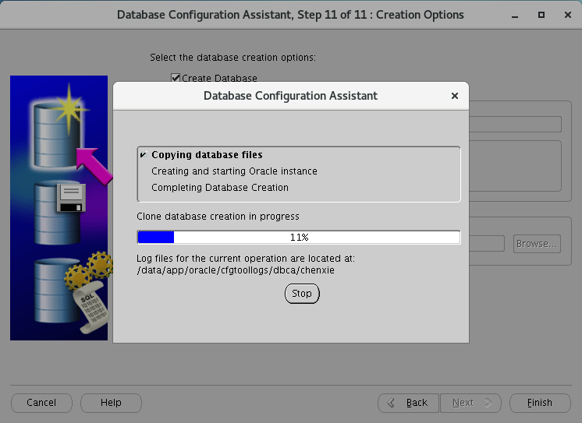Select 'Copying database files' step
The height and width of the screenshot is (423, 582).
(207, 154)
